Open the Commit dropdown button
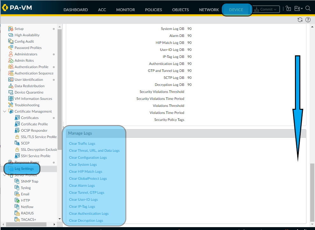 point(266,9)
